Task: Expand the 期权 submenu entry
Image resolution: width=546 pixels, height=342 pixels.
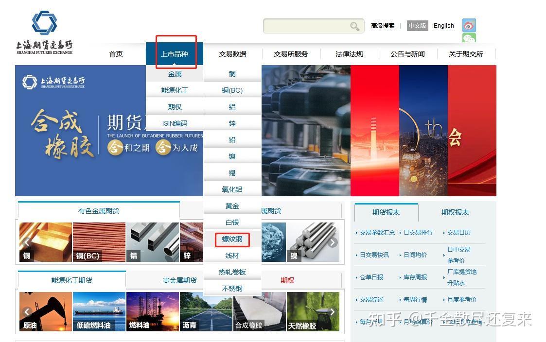Action: click(174, 106)
